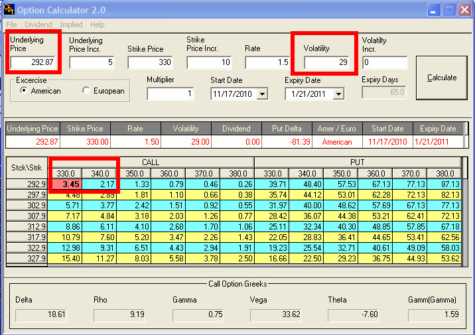Viewport: 475px width, 335px height.
Task: Click the Underlying Price input field
Action: 33,62
